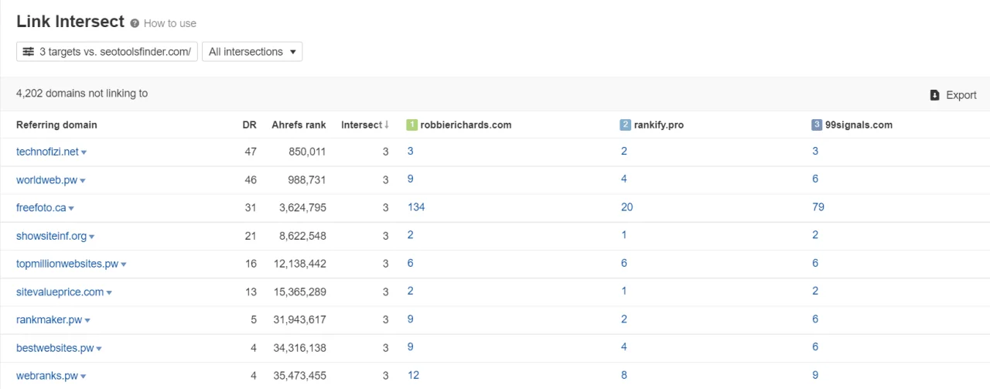Click the Ahrefs rank column header
This screenshot has width=990, height=389.
[x=299, y=125]
